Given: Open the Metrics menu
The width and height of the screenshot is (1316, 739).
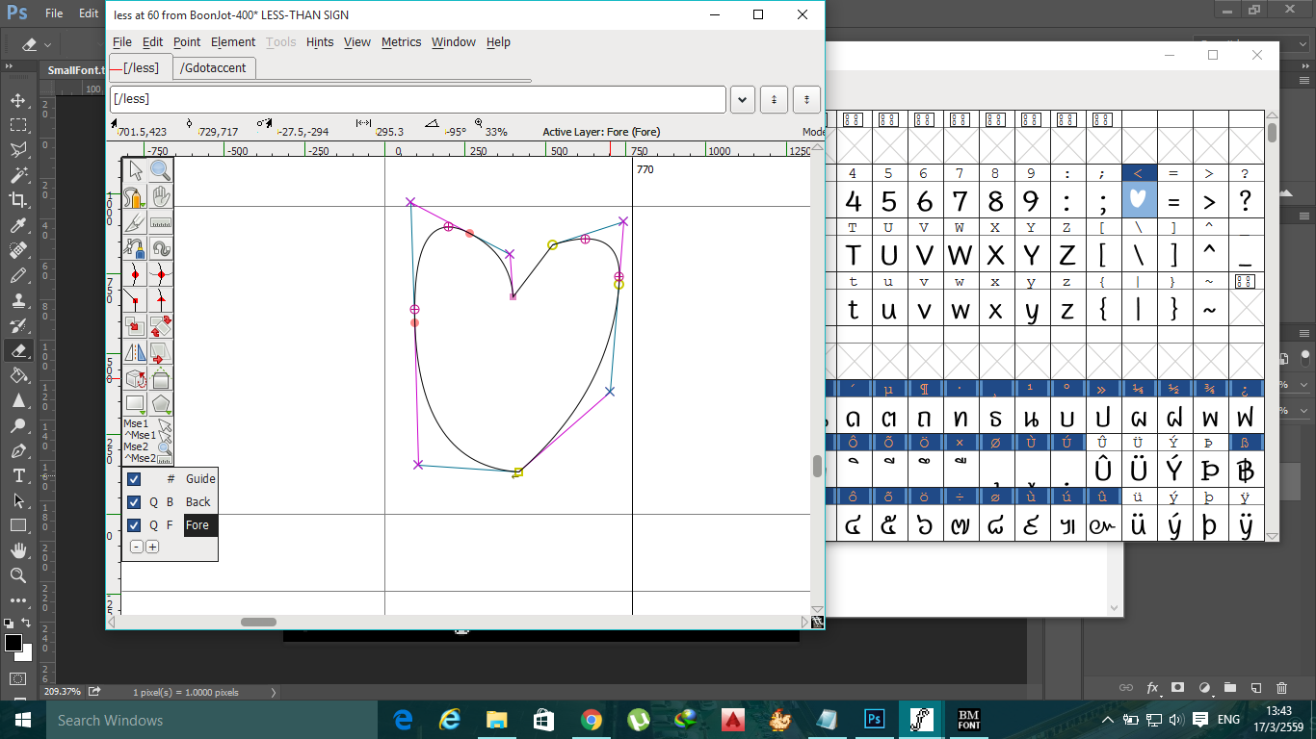Looking at the screenshot, I should [401, 42].
